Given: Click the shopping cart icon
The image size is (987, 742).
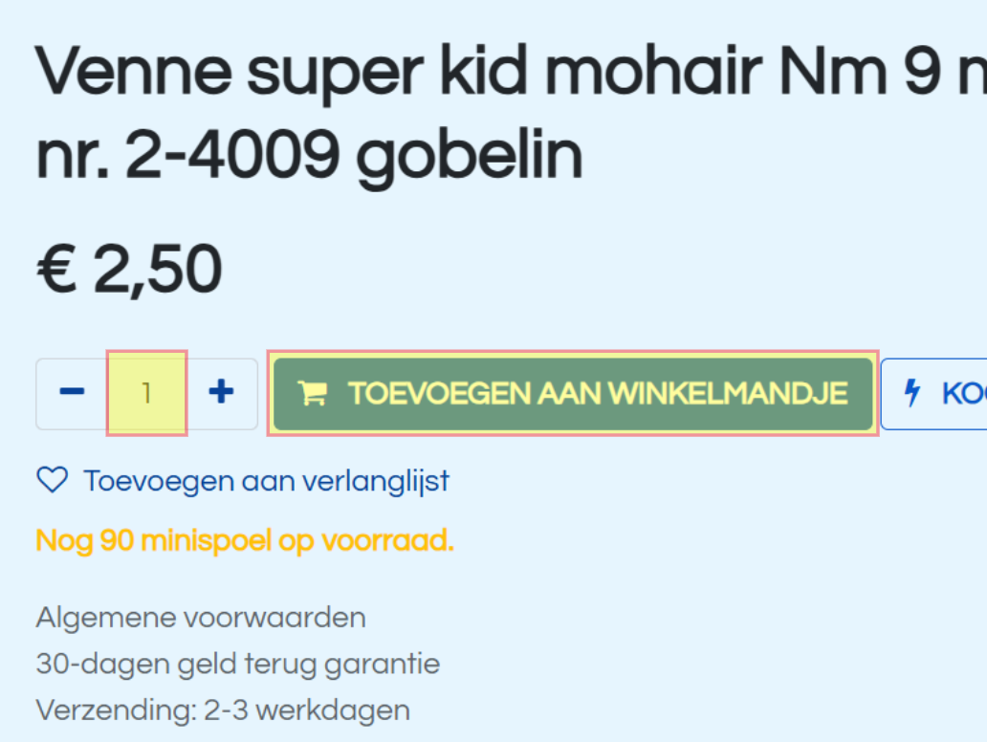Looking at the screenshot, I should (x=312, y=393).
